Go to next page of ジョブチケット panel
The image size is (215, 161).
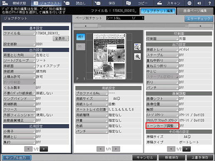44,149
